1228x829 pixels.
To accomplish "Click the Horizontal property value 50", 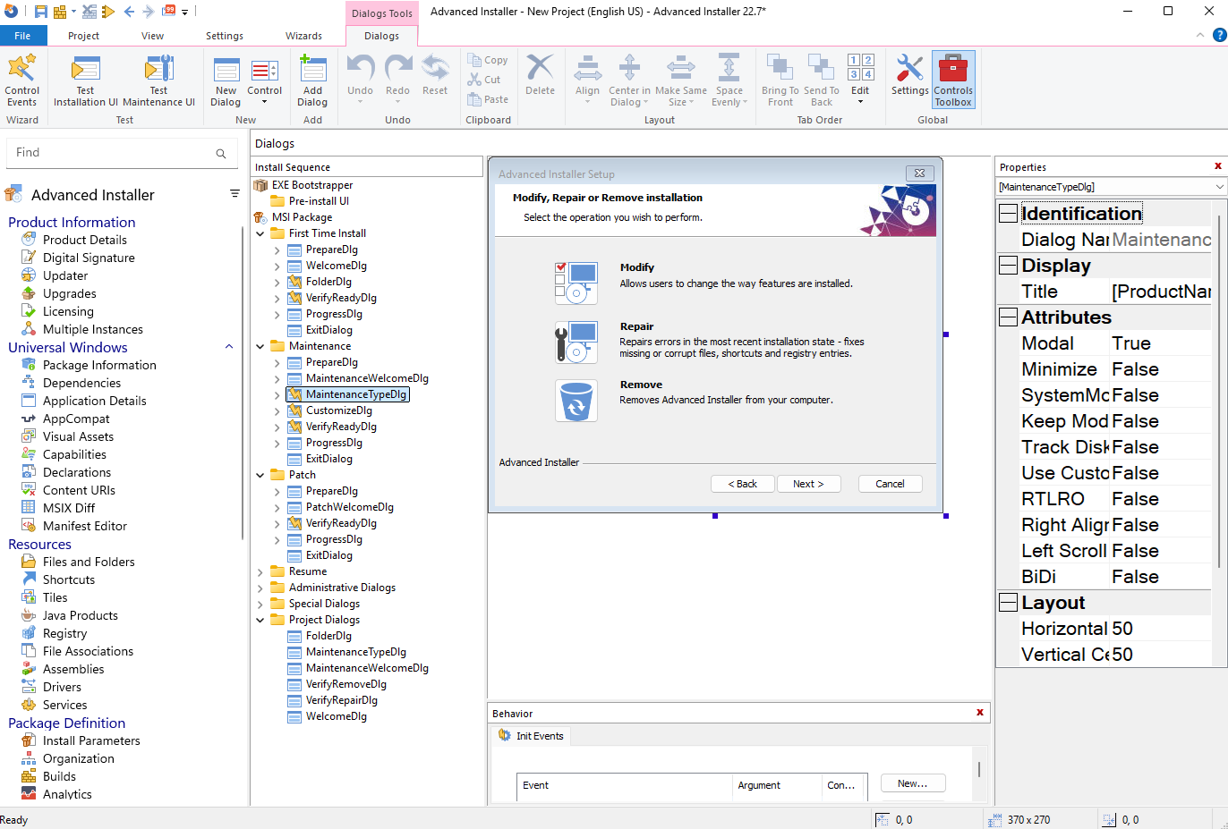I will [1161, 629].
